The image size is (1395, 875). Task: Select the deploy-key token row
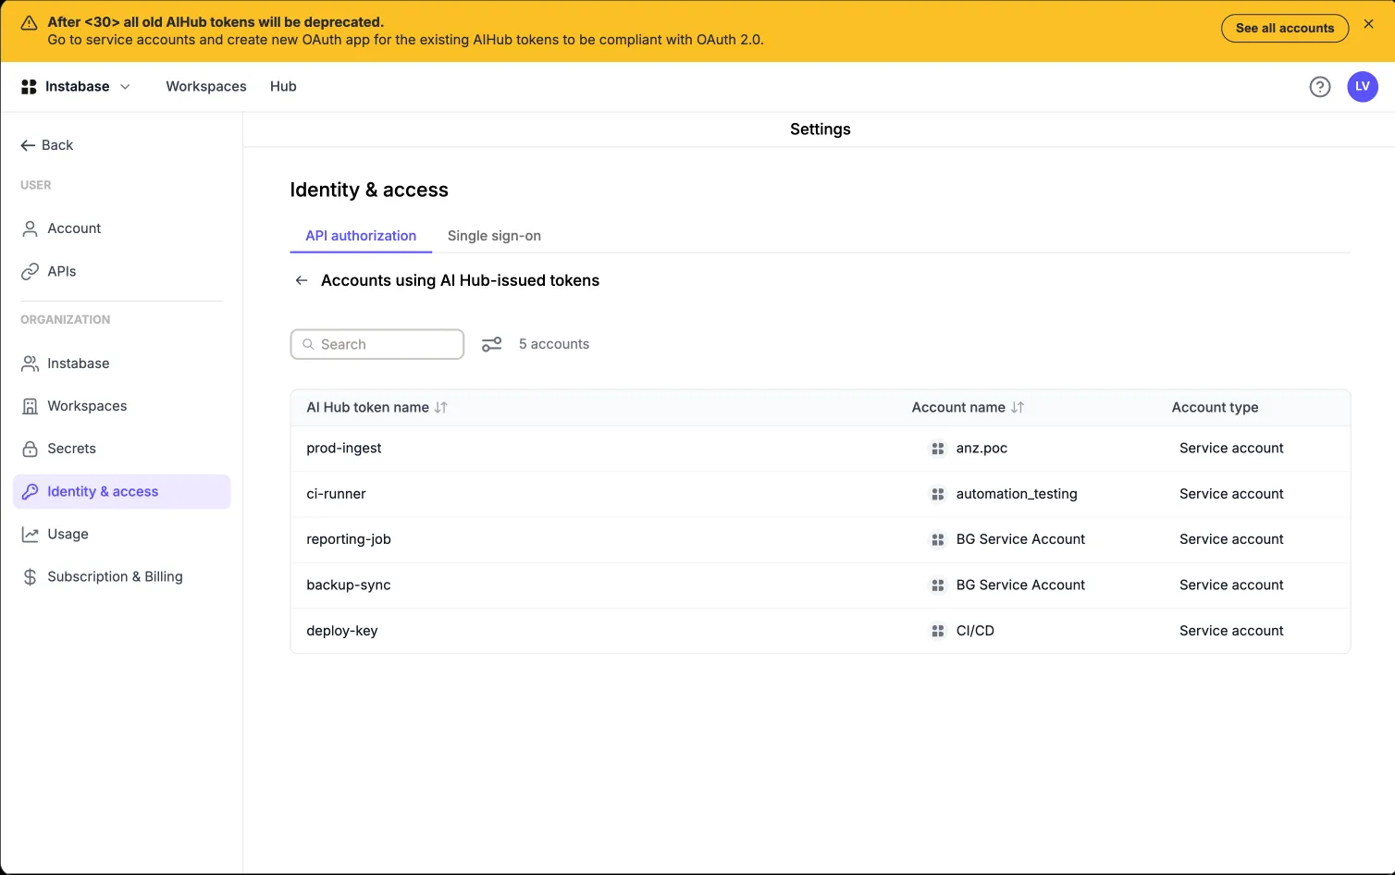click(821, 631)
